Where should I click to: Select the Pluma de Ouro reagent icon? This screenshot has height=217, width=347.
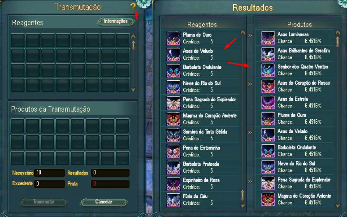(173, 39)
